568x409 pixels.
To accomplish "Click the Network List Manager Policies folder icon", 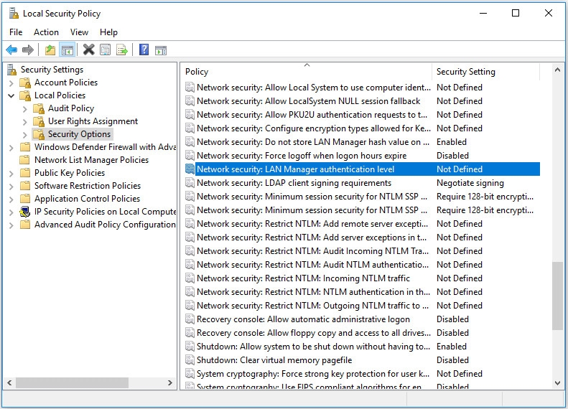I will point(25,160).
